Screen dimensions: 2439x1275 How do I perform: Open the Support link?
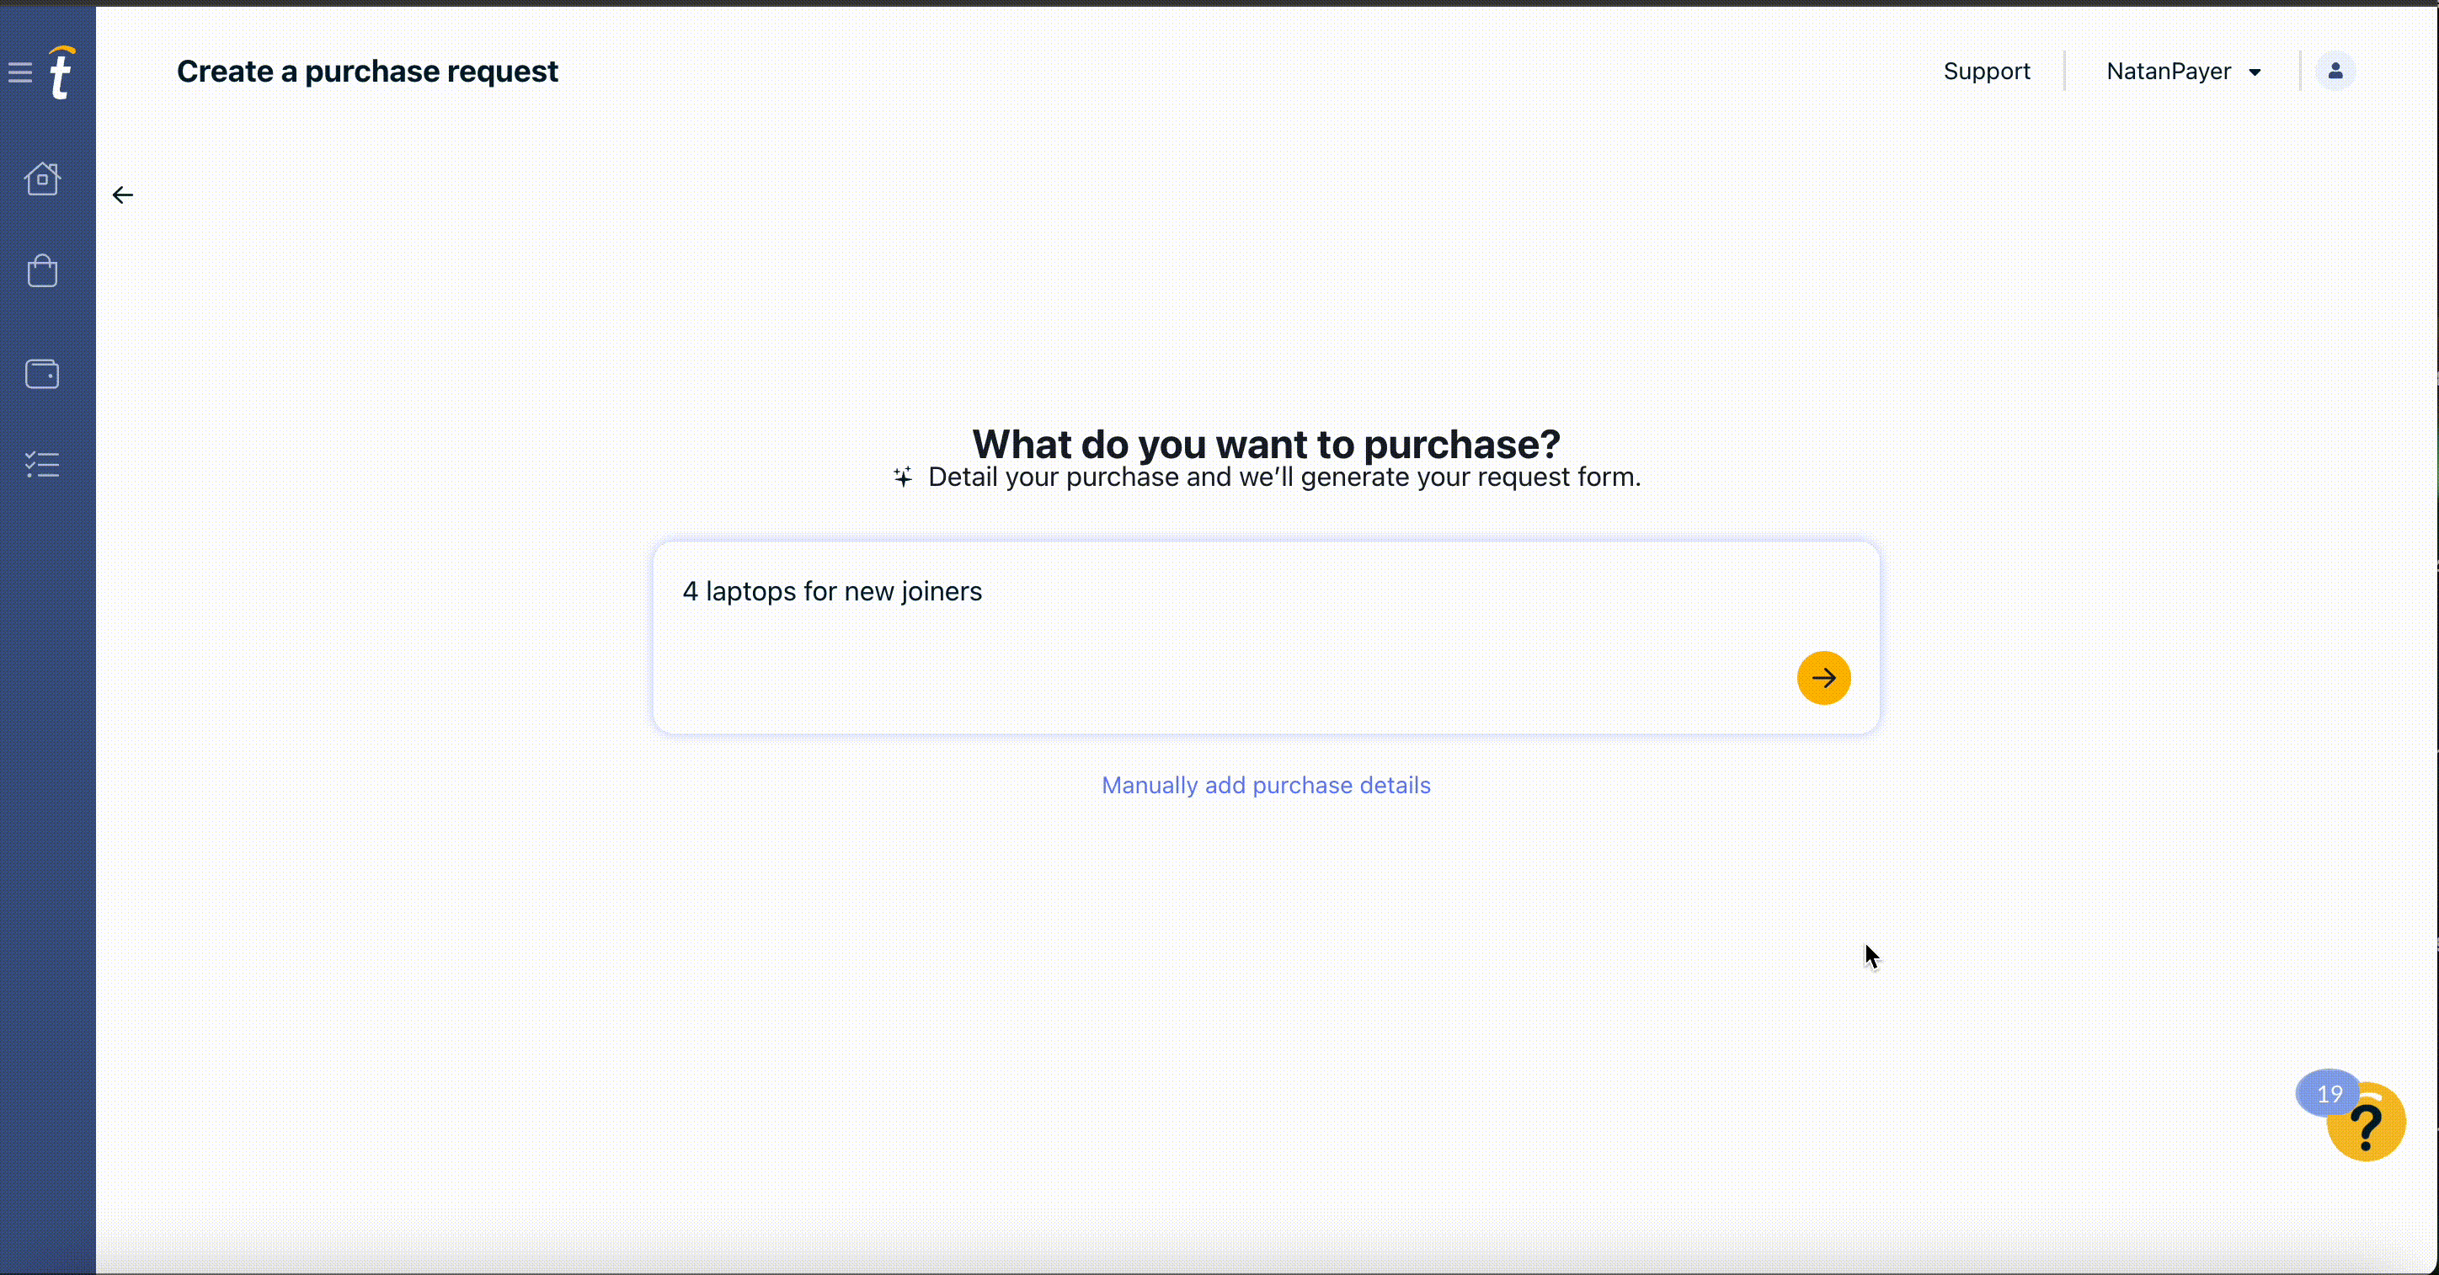coord(1987,71)
